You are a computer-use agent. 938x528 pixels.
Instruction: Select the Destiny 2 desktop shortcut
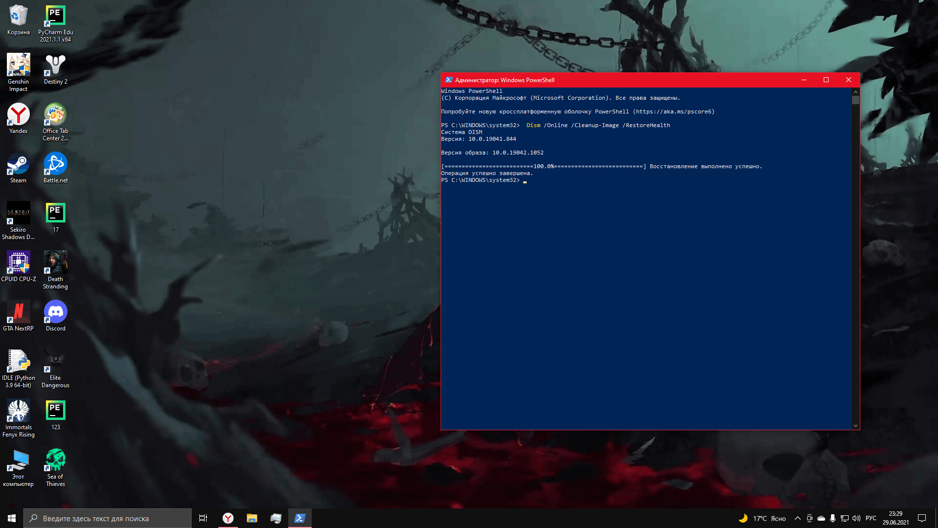[x=55, y=69]
